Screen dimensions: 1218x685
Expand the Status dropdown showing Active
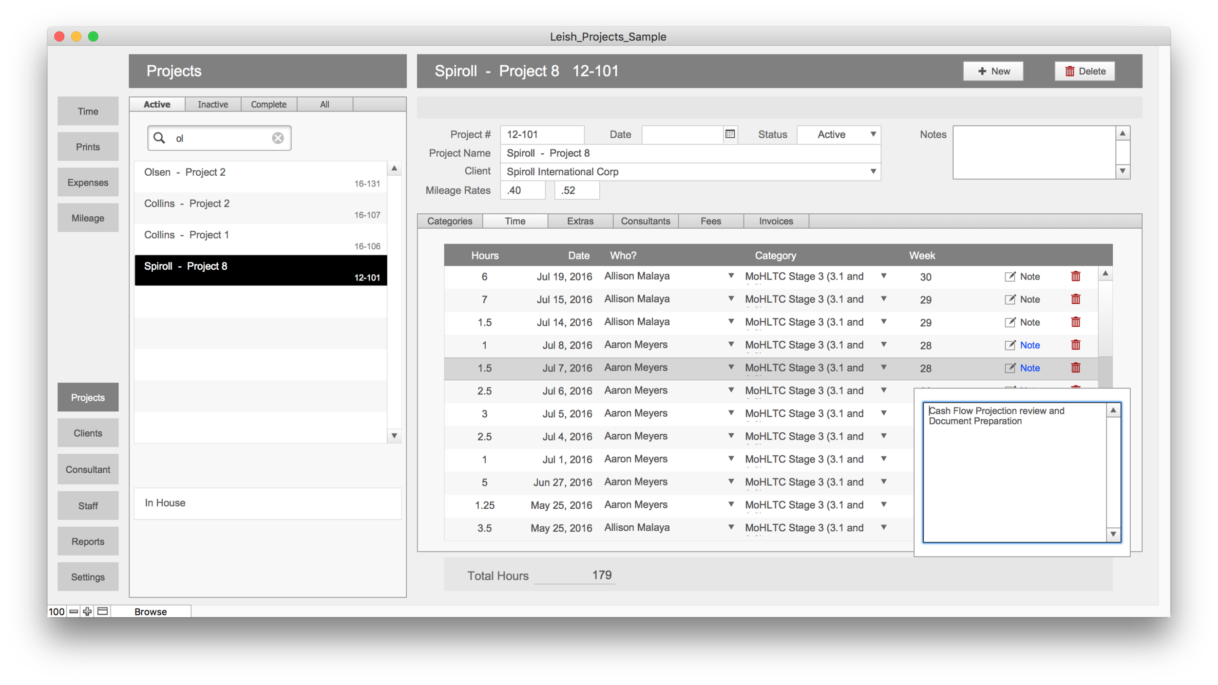pyautogui.click(x=873, y=134)
